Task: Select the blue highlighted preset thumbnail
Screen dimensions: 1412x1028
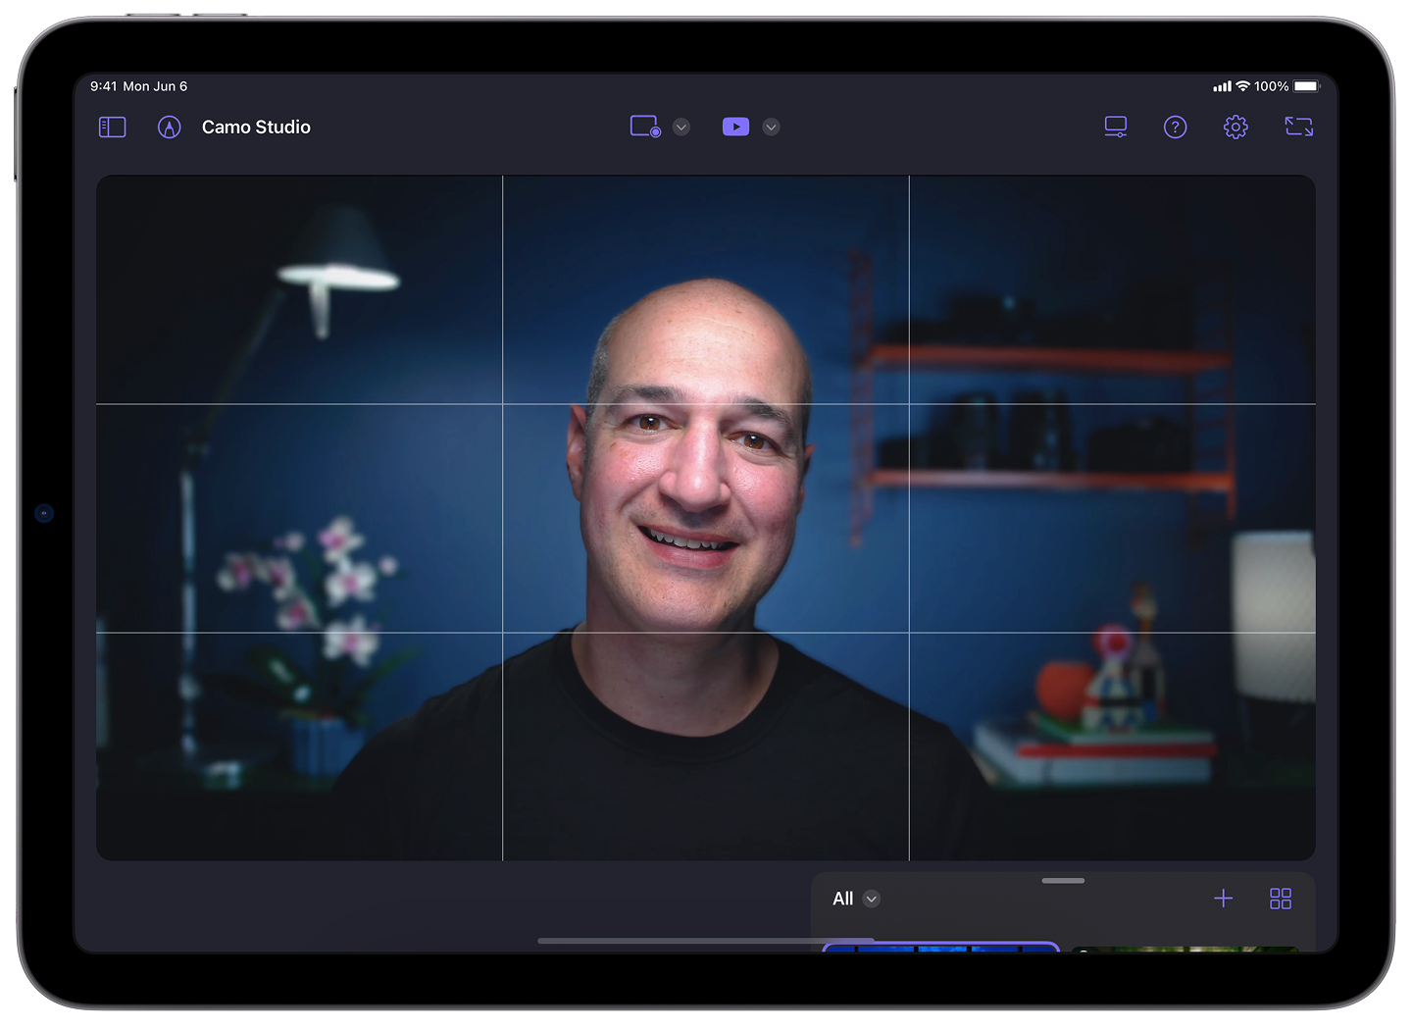Action: [x=940, y=948]
